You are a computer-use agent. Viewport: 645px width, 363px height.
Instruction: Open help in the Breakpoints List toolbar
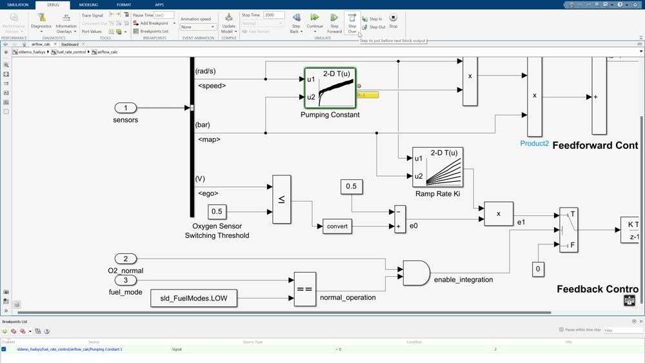(x=46, y=331)
